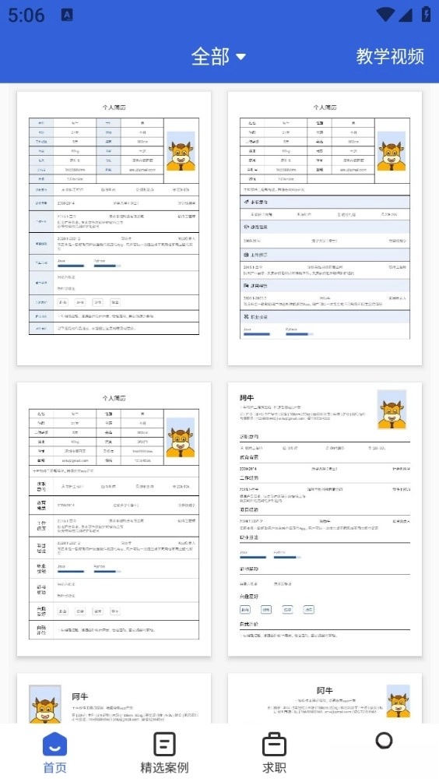Open the 教学视频 tutorial videos link
This screenshot has height=782, width=439.
point(390,56)
